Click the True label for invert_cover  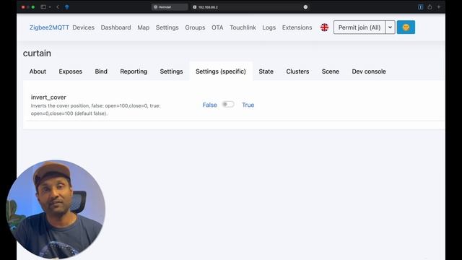pos(248,105)
